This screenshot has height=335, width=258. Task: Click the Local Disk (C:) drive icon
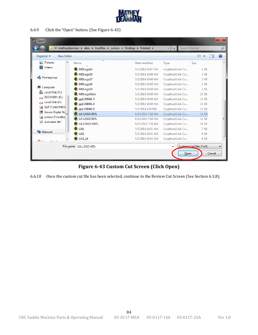[41, 92]
